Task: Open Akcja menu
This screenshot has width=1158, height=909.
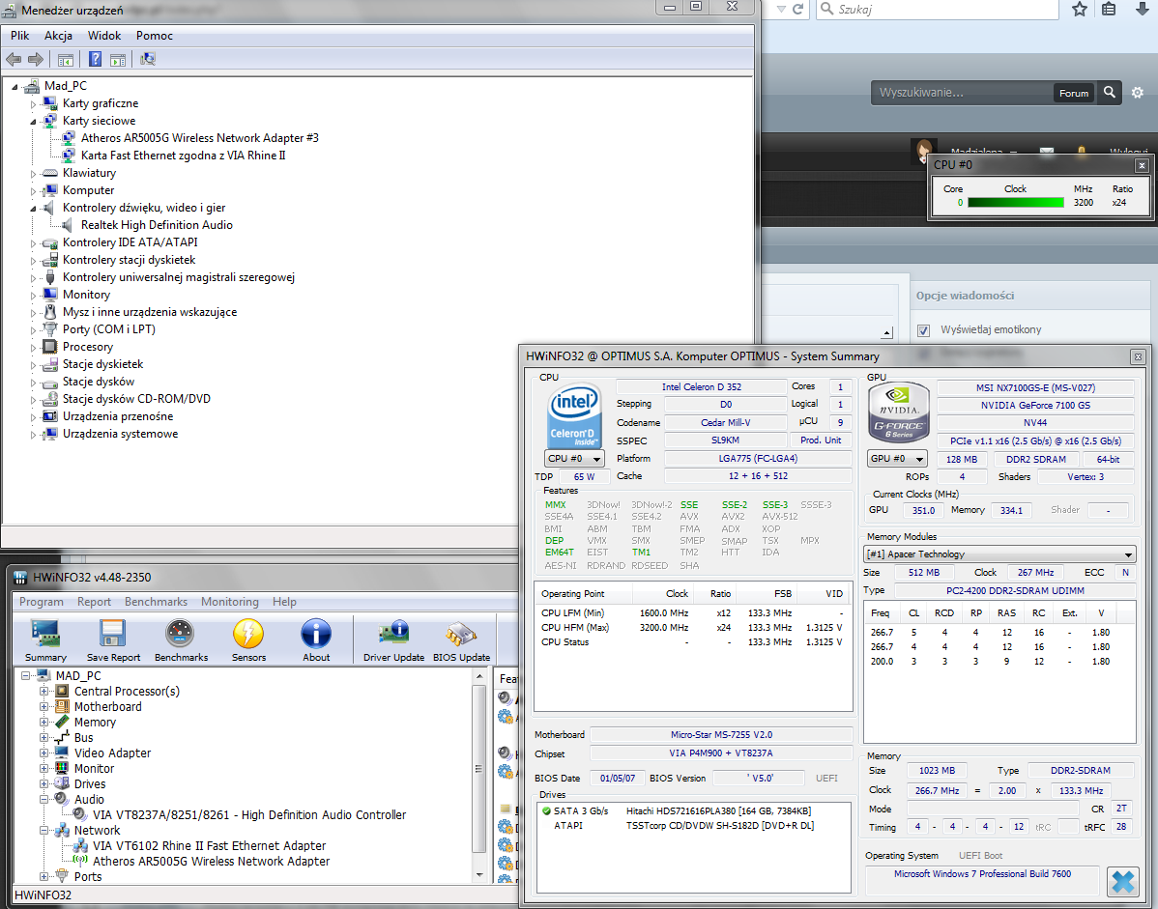Action: (58, 36)
